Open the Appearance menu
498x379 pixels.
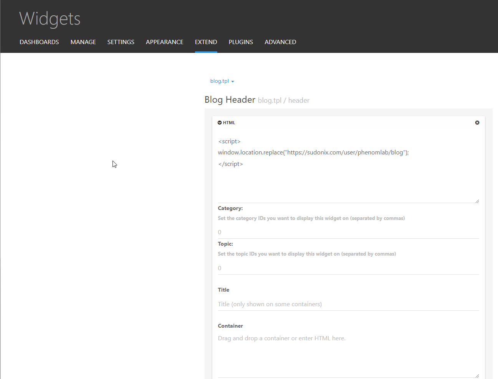[164, 42]
